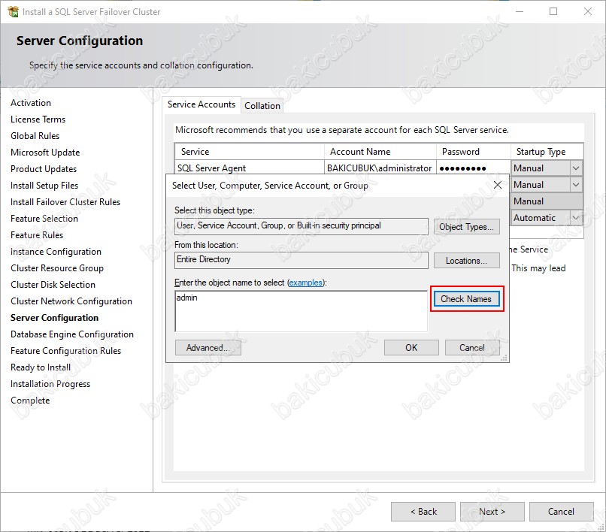
Task: Click the Account Name column header
Action: [380, 152]
